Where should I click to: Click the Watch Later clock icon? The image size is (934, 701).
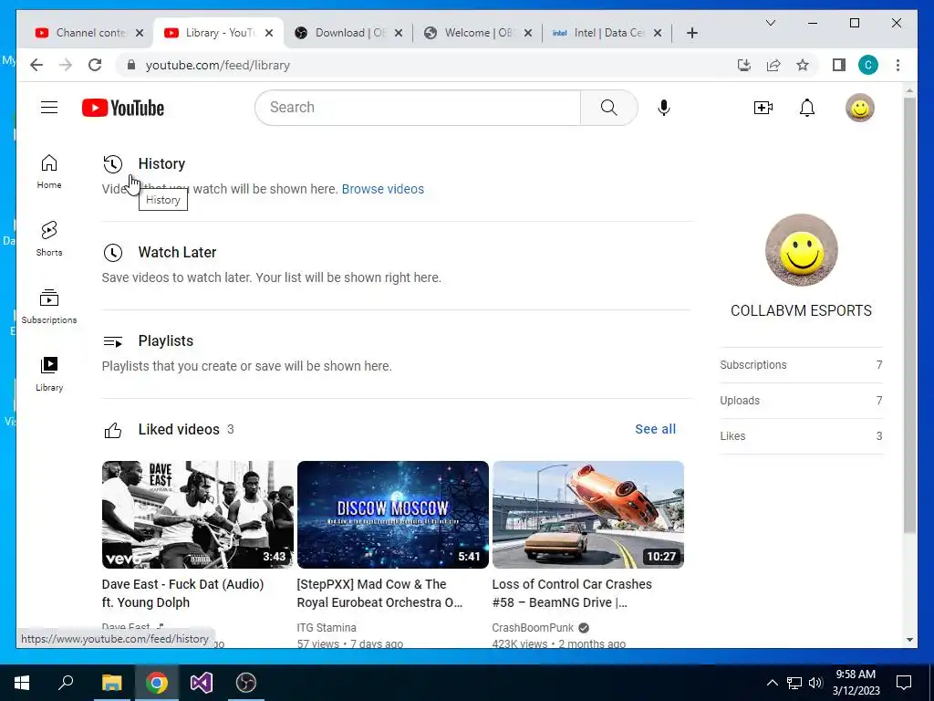pos(112,253)
